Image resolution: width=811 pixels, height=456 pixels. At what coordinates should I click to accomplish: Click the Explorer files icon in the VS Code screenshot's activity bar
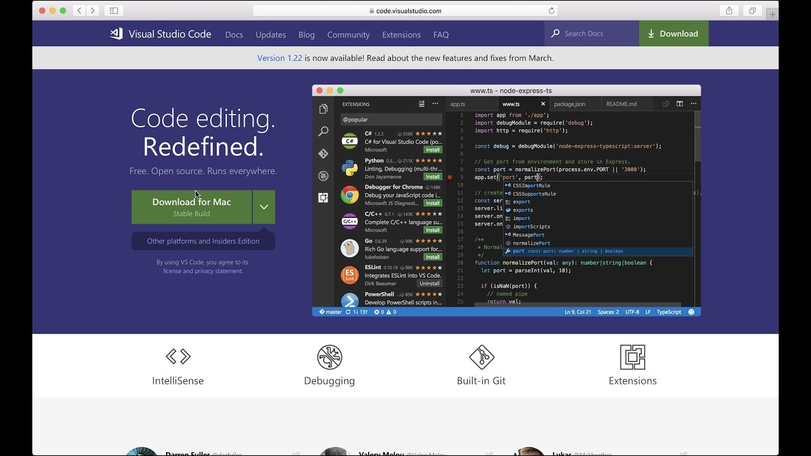(323, 109)
